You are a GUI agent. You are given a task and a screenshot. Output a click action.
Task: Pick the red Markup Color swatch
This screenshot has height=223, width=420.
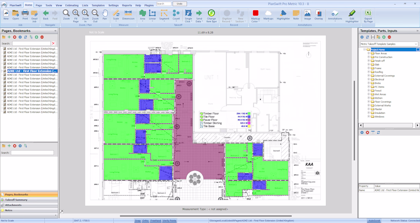pos(255,13)
